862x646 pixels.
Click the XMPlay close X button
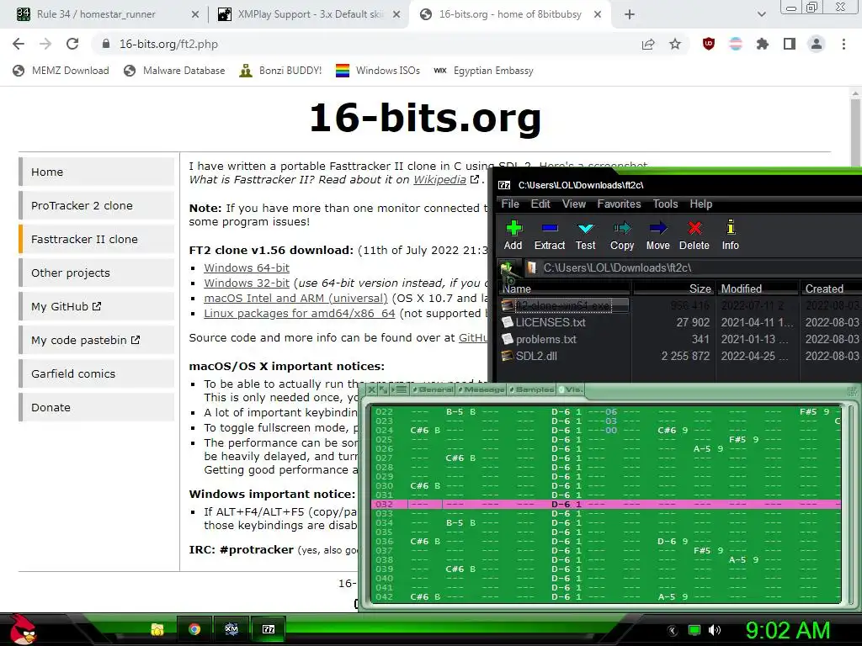pos(371,389)
